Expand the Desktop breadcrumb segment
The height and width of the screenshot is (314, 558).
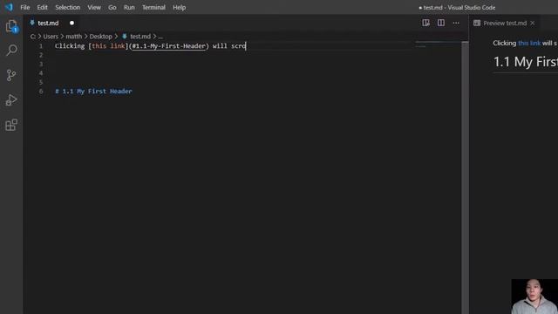(101, 37)
